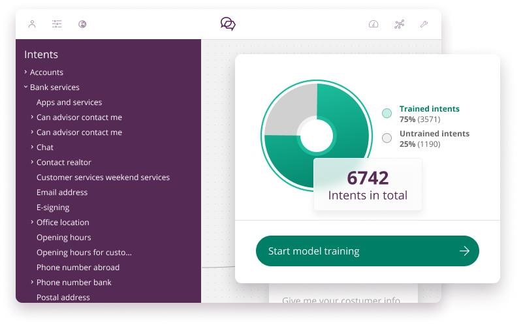523x325 pixels.
Task: Expand the Office location intent
Action: (x=32, y=223)
